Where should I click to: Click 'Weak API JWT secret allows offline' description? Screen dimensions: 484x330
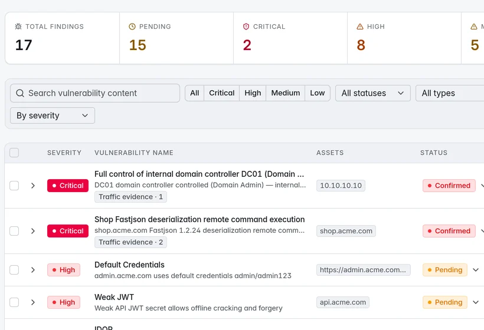pos(188,308)
